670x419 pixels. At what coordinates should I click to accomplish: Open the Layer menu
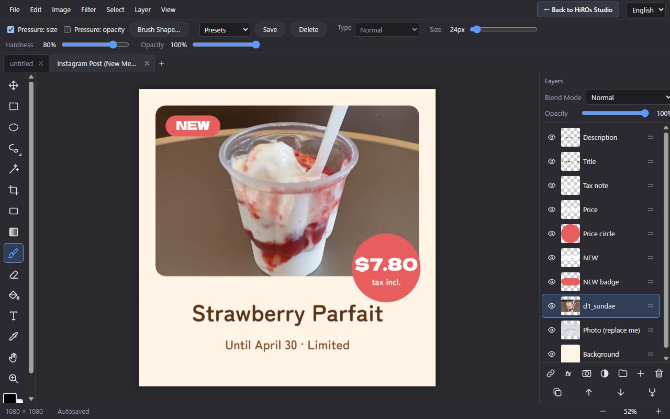pos(142,9)
